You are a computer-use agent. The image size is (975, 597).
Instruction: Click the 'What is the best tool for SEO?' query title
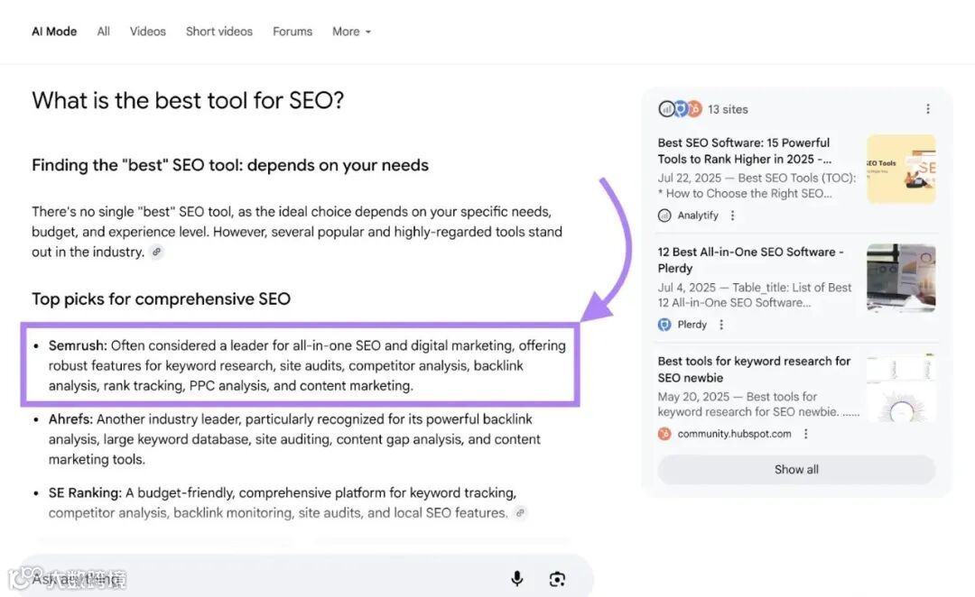188,101
